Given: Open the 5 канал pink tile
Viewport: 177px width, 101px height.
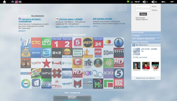Looking at the screenshot, I should [x=77, y=43].
